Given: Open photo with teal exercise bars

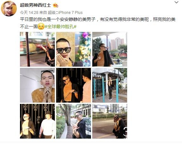Looking at the screenshot, I should [x=110, y=85].
